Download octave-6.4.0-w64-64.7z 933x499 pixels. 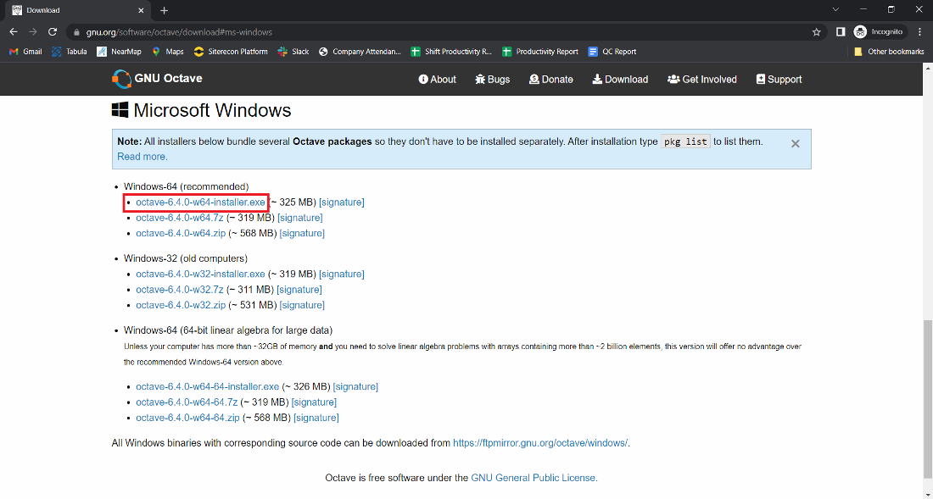pyautogui.click(x=187, y=402)
